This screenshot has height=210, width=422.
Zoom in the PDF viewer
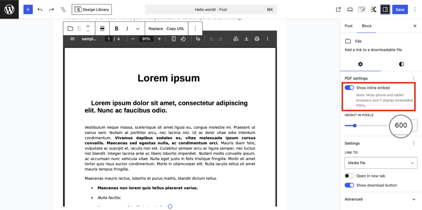pos(159,39)
